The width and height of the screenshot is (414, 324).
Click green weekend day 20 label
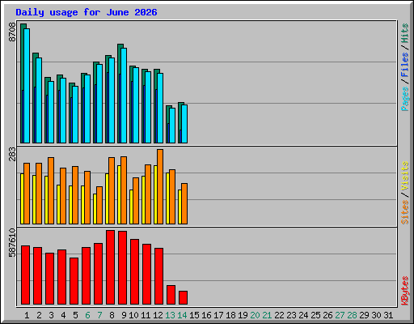point(255,315)
